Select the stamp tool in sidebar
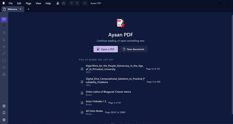233x124 pixels. pyautogui.click(x=4, y=74)
